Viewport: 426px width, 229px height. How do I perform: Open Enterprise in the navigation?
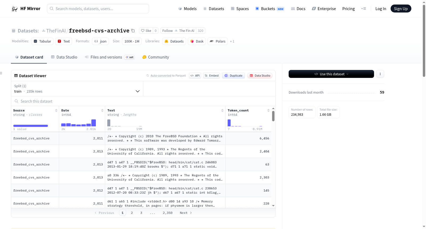point(324,9)
